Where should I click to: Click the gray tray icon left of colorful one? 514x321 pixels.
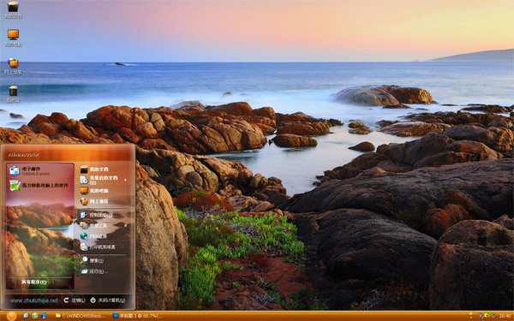pyautogui.click(x=481, y=316)
